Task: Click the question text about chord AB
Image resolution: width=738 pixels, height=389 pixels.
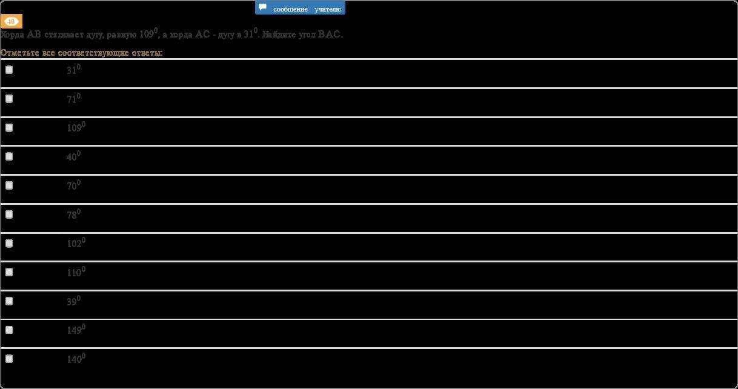Action: (171, 35)
